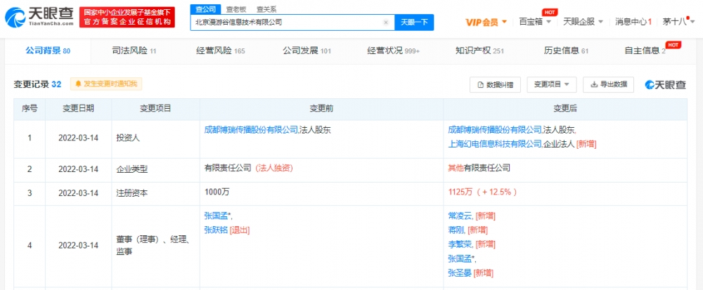Open the 张圣晏 person link
This screenshot has height=290, width=703.
click(x=460, y=273)
